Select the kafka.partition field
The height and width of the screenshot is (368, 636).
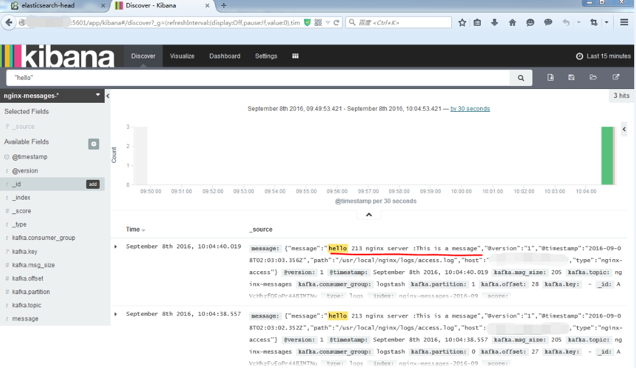pyautogui.click(x=31, y=292)
